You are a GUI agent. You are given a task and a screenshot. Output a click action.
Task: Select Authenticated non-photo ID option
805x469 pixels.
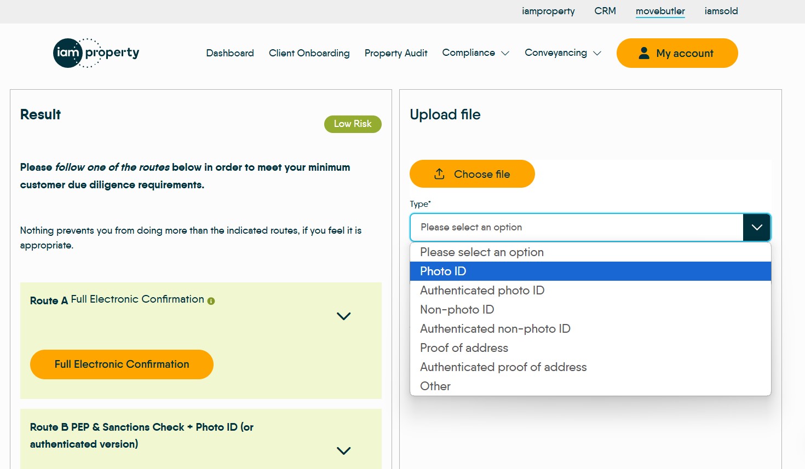tap(495, 329)
